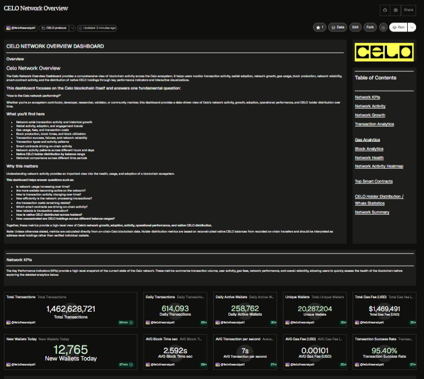Click the Daily Transactions card title
424x379 pixels.
pyautogui.click(x=160, y=297)
